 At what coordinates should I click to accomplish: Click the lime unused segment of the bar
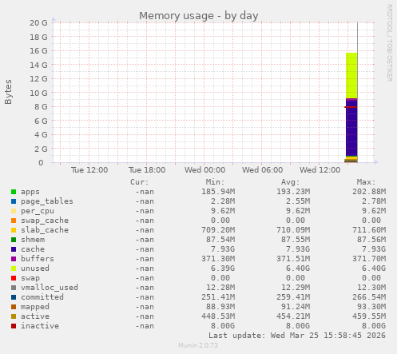pyautogui.click(x=351, y=76)
